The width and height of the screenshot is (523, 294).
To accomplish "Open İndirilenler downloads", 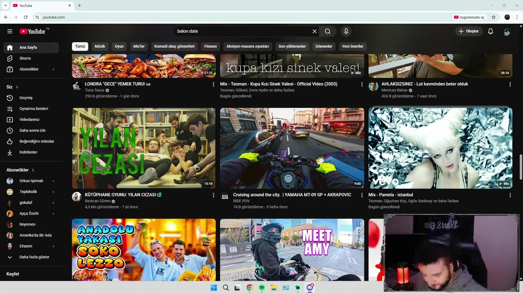I will (x=31, y=152).
